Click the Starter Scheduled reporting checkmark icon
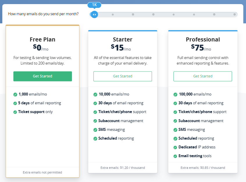This screenshot has width=246, height=182. 95,138
